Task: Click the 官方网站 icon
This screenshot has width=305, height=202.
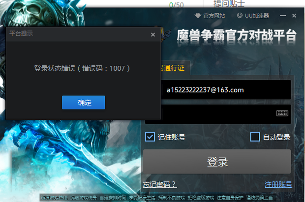Action: [x=198, y=16]
